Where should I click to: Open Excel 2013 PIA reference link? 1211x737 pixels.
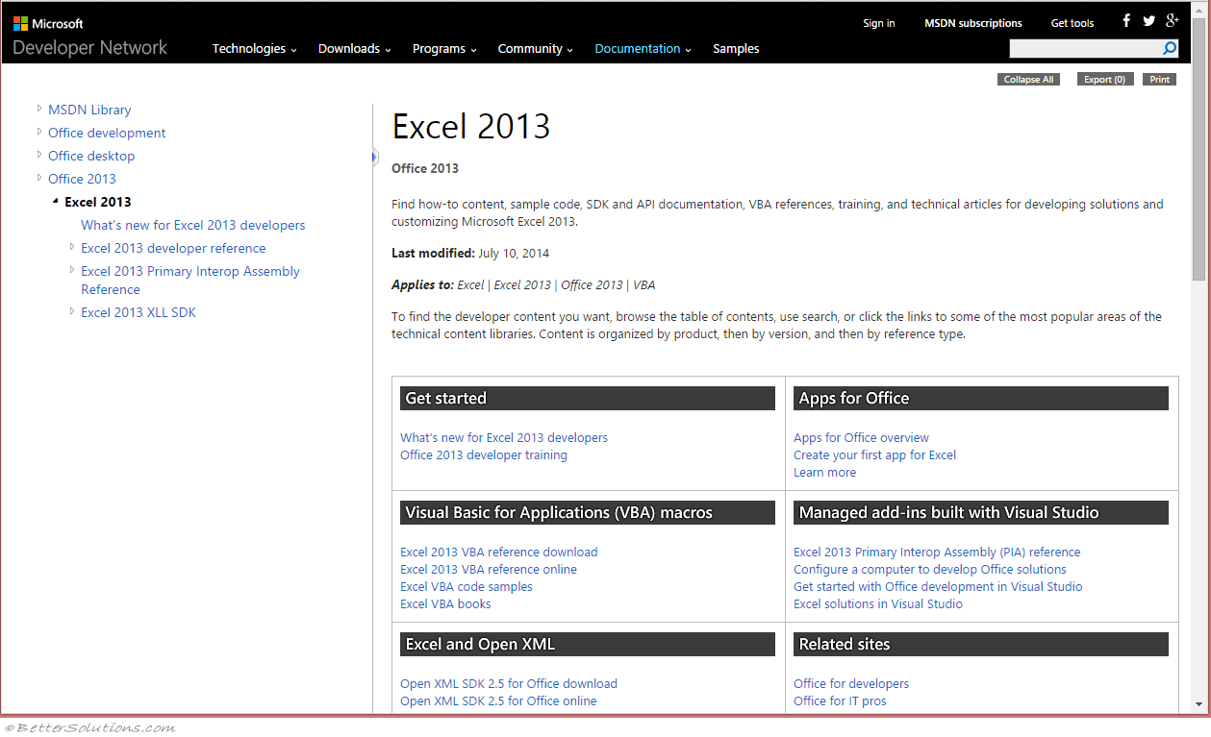[937, 552]
